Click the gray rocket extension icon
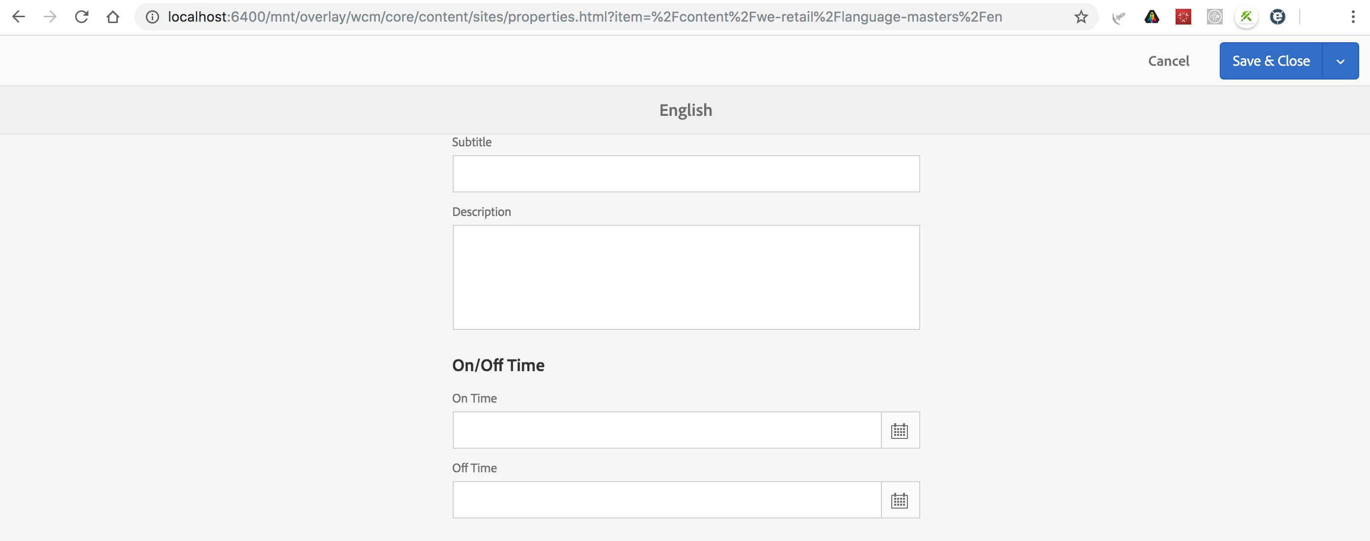The width and height of the screenshot is (1370, 541). point(1119,18)
